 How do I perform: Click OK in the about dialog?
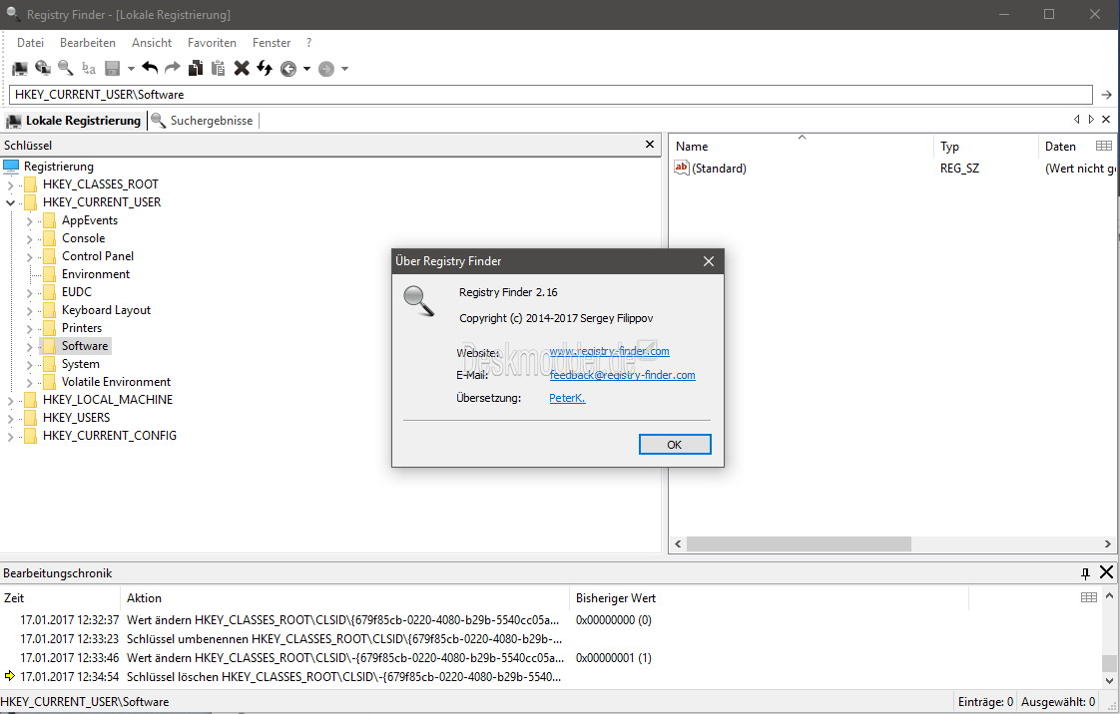(x=674, y=445)
